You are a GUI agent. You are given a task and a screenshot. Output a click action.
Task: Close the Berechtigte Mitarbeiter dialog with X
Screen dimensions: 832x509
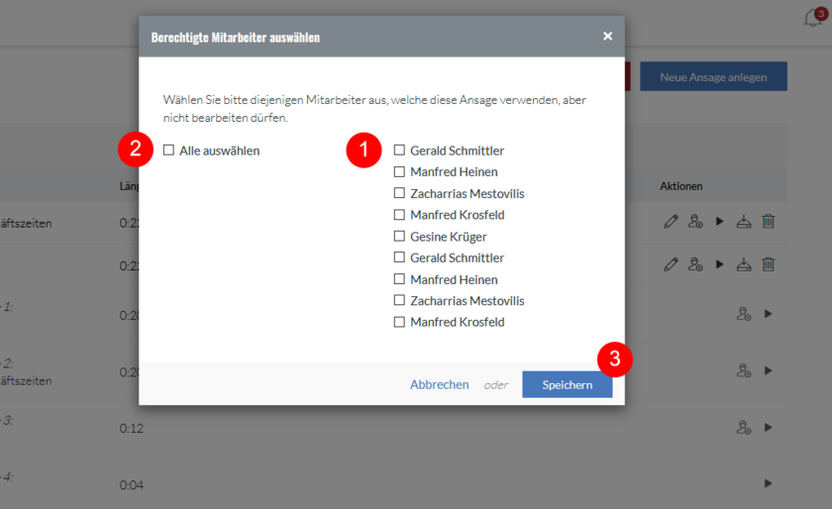pyautogui.click(x=607, y=36)
